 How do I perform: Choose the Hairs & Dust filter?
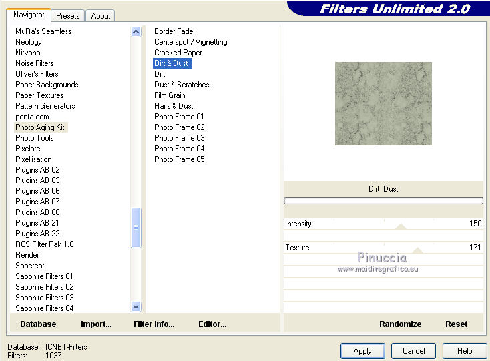[174, 106]
